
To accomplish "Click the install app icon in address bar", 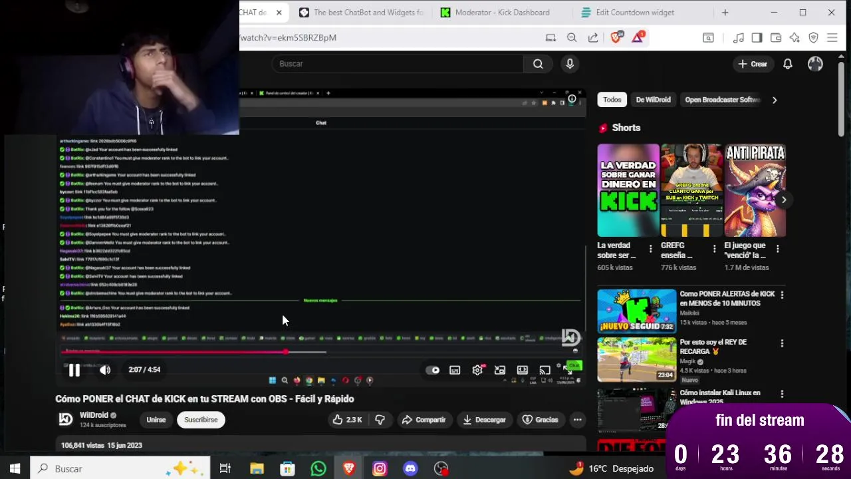I will [550, 38].
